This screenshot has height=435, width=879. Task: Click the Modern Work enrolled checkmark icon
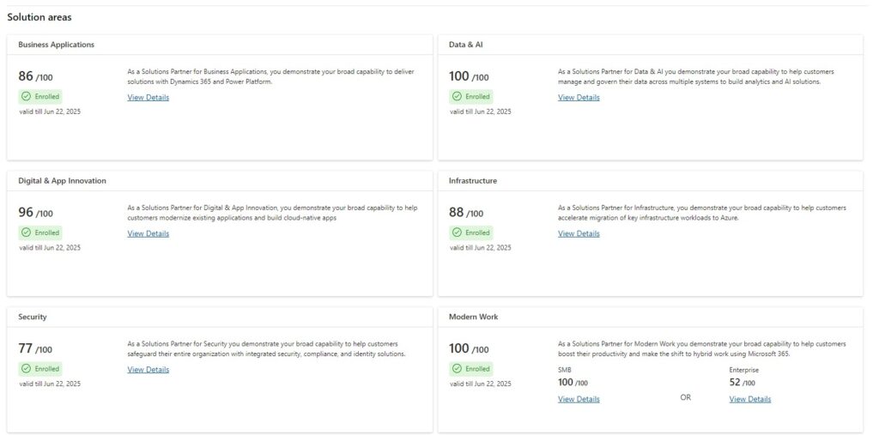(457, 369)
